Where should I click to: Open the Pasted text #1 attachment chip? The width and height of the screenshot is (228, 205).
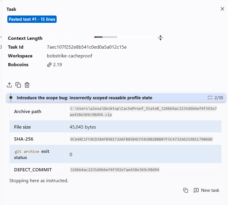coord(32,19)
